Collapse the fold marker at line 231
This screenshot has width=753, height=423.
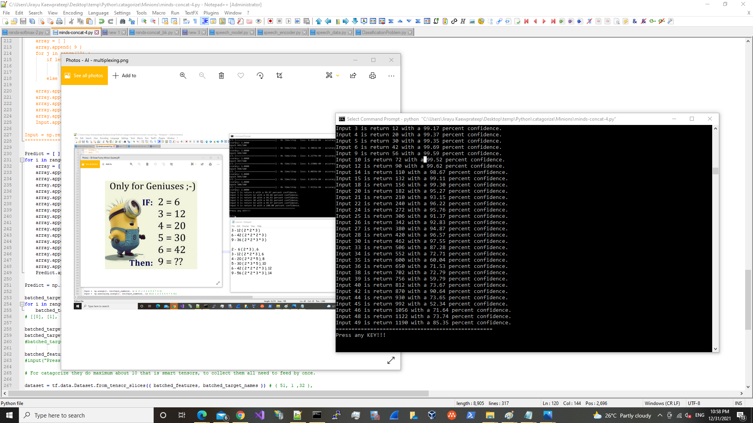[x=22, y=160]
